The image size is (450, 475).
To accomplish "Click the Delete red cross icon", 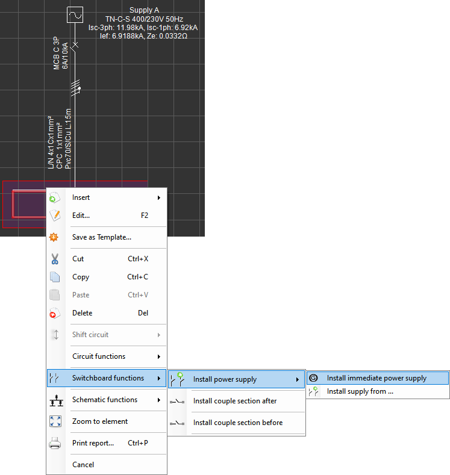I will pyautogui.click(x=55, y=313).
